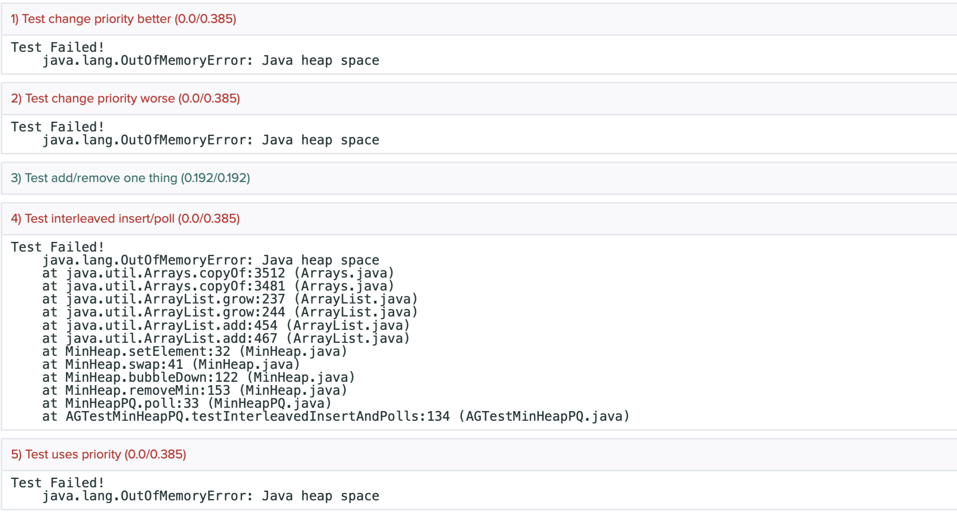Collapse 'Test interleaved insert/poll' header
This screenshot has height=515, width=957.
125,219
